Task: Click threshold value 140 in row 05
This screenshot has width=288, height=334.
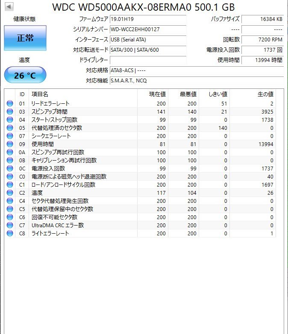Action: tap(223, 128)
